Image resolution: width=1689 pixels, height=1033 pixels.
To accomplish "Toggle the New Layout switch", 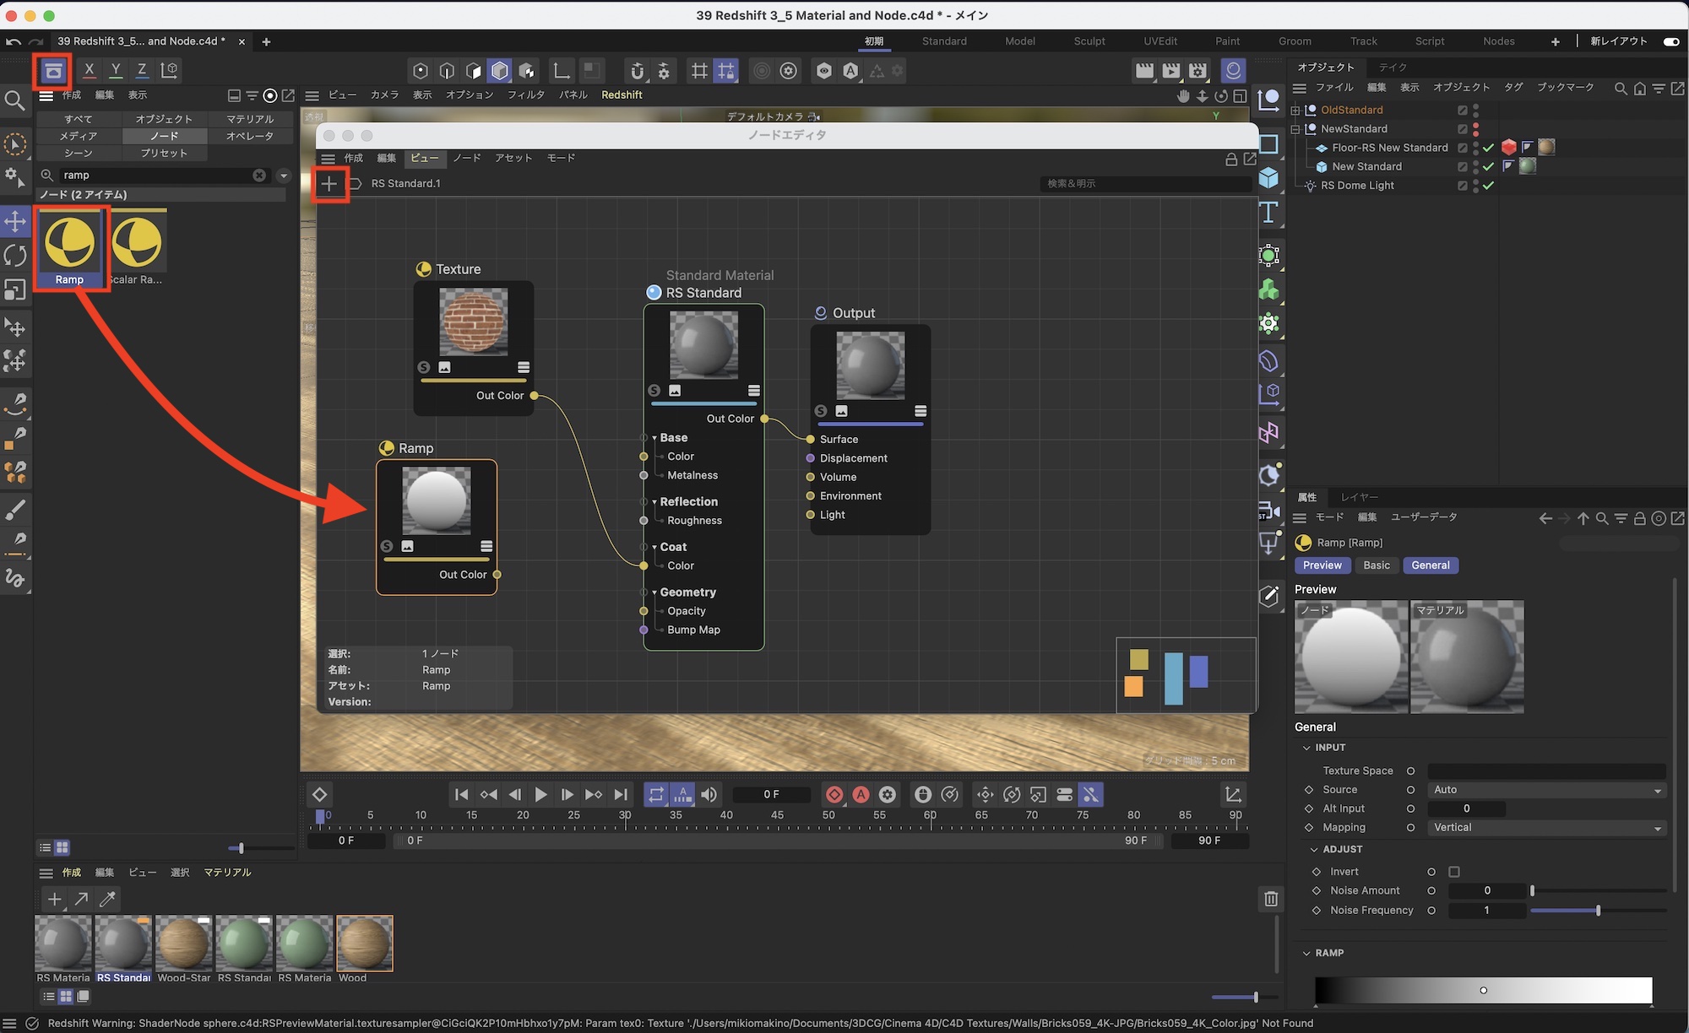I will click(x=1670, y=41).
